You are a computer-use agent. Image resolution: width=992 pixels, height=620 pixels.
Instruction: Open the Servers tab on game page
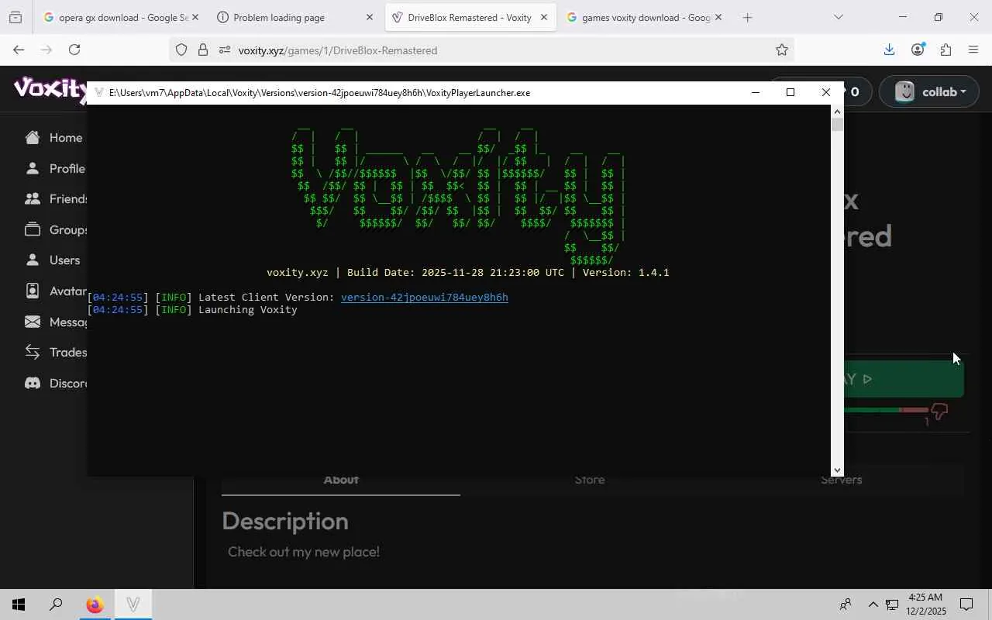[842, 480]
